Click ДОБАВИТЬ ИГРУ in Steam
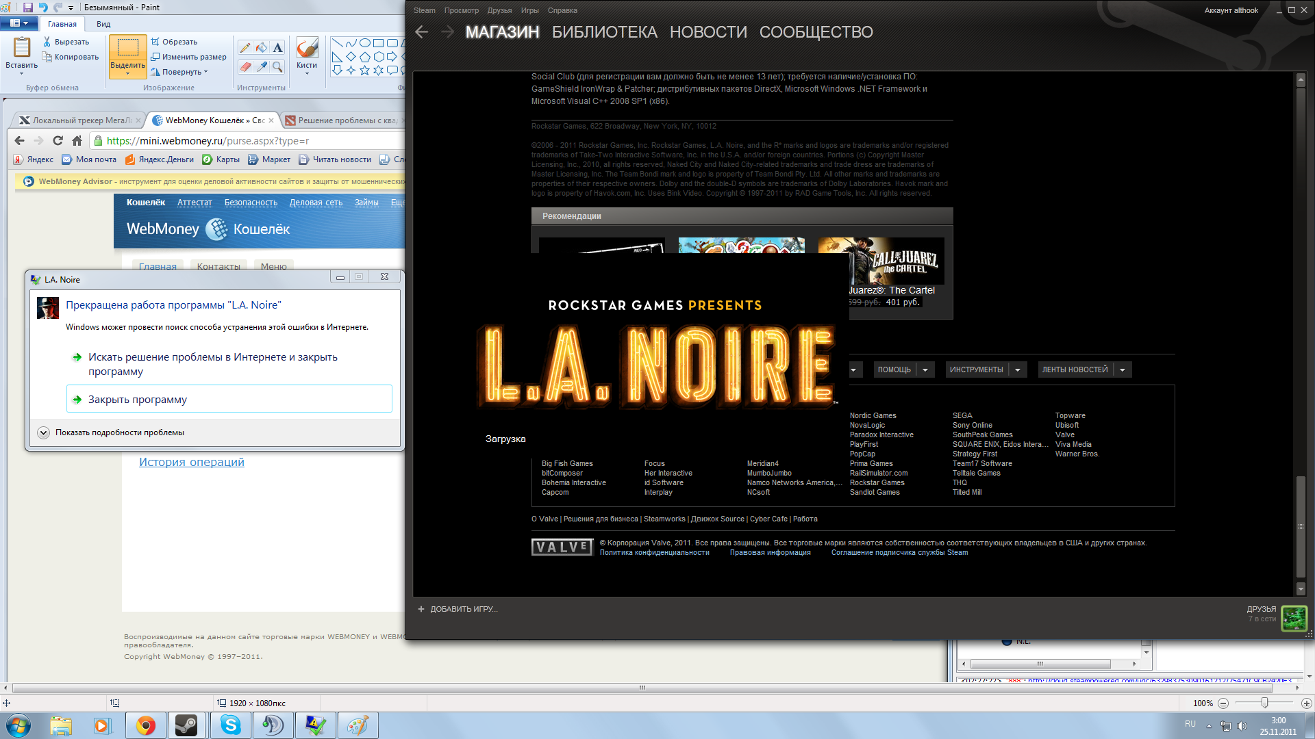 tap(458, 609)
